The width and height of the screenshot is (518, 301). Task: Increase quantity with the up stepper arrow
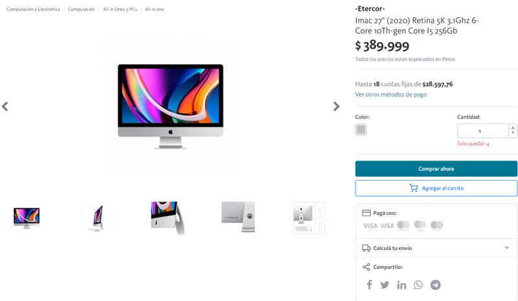513,128
